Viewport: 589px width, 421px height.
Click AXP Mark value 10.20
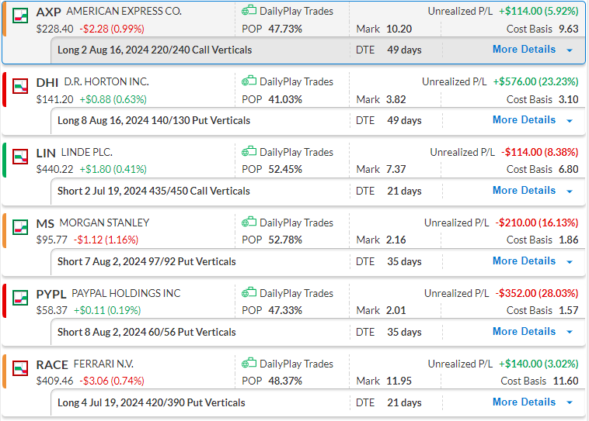coord(399,29)
